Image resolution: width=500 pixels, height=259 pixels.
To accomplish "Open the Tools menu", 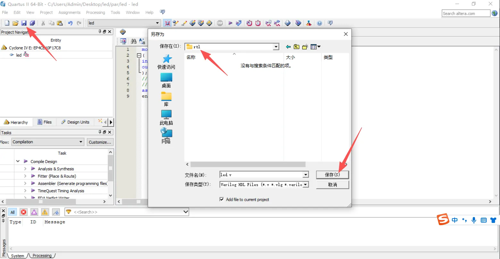I will point(115,12).
